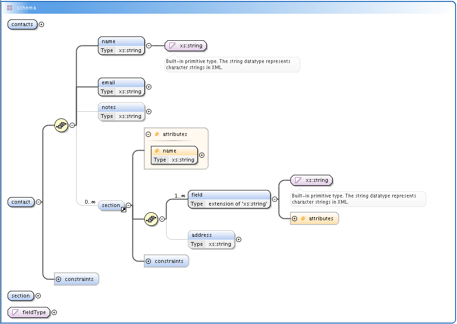Viewport: 457px width, 324px height.
Task: Click the @ icon of name attribute
Action: [157, 151]
